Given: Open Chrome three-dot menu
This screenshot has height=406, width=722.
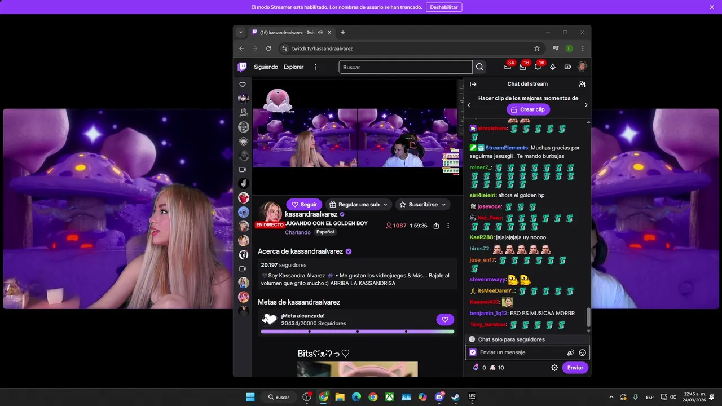Looking at the screenshot, I should click(x=583, y=48).
